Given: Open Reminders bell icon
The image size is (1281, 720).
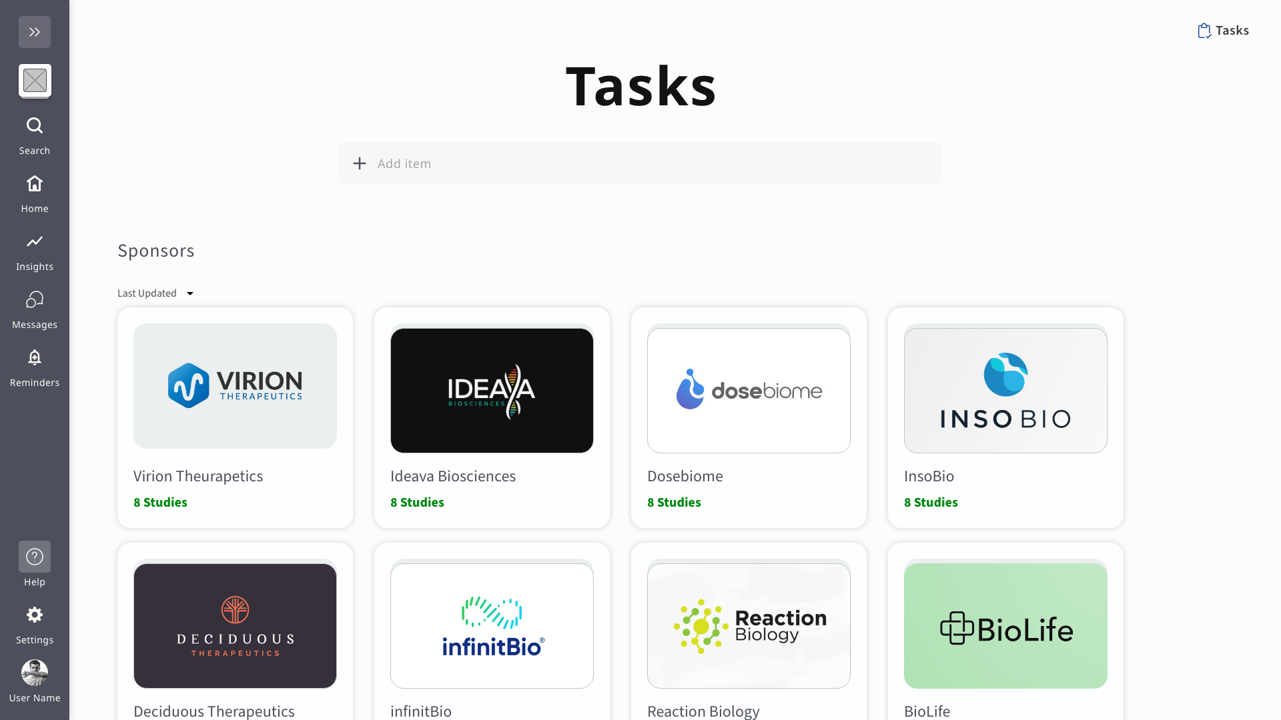Looking at the screenshot, I should click(x=35, y=358).
